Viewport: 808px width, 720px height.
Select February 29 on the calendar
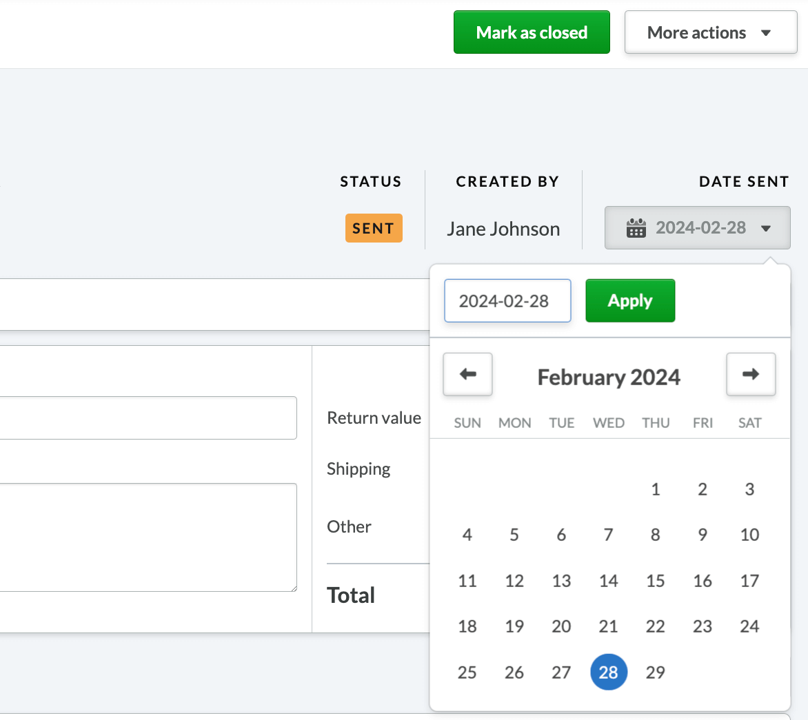655,672
